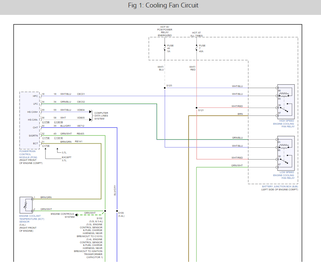Viewport: 321px width, 272px height.
Task: Click the CEC01 circuit code
Action: tap(81, 94)
